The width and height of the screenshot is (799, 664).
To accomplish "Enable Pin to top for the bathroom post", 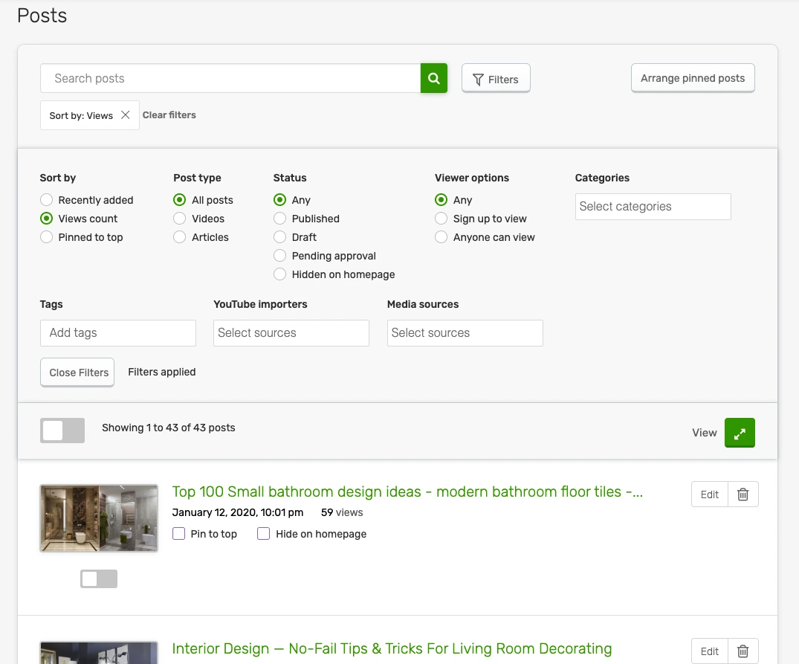I will [178, 534].
